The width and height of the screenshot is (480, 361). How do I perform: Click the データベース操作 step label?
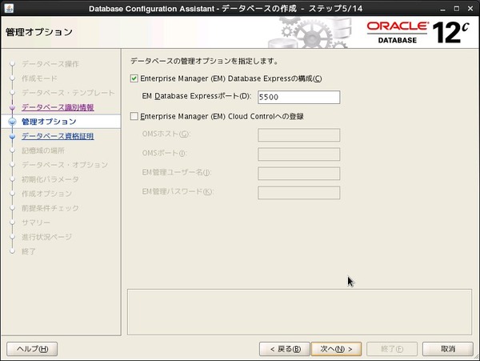tap(50, 64)
